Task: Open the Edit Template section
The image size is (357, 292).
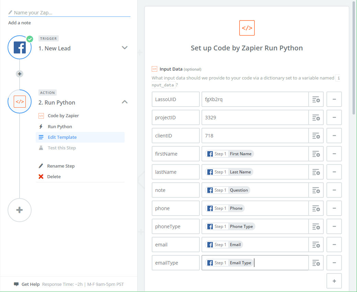Action: [x=62, y=137]
